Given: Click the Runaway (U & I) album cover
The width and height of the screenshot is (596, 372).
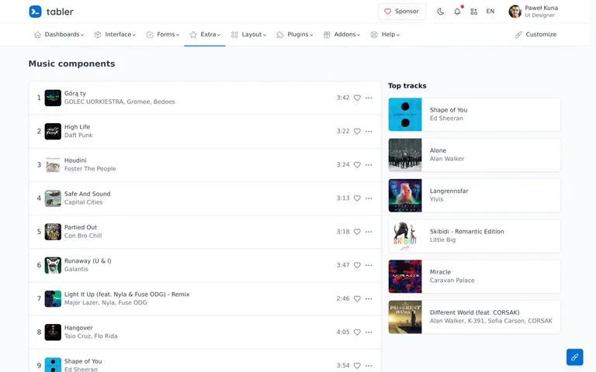Looking at the screenshot, I should click(53, 265).
